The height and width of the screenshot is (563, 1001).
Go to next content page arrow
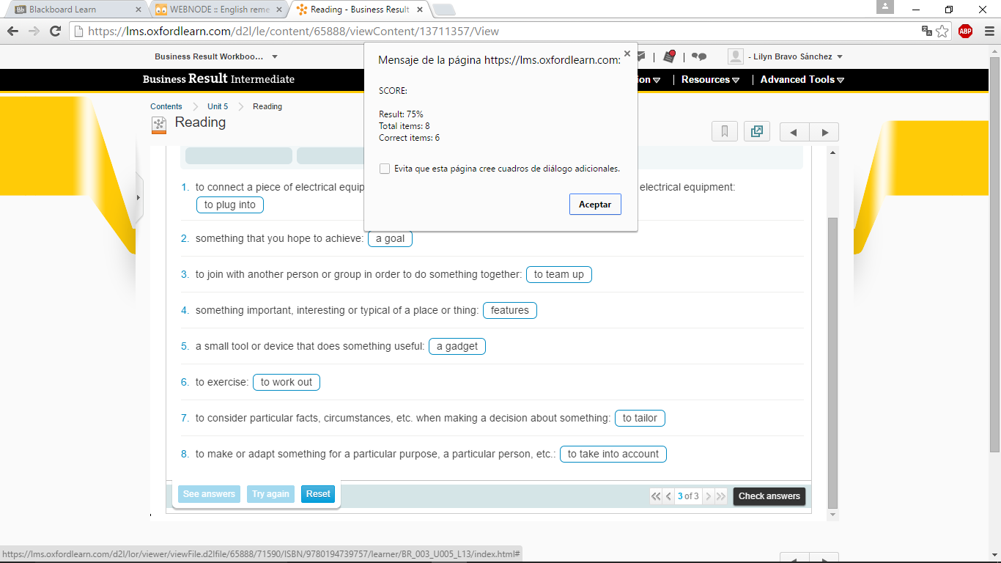point(824,133)
